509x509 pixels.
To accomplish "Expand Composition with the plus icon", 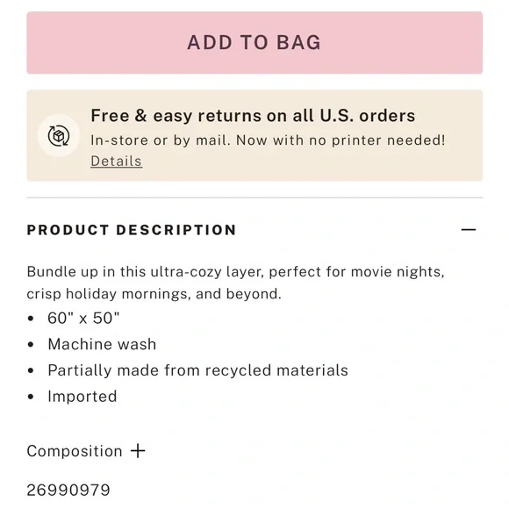I will [138, 451].
